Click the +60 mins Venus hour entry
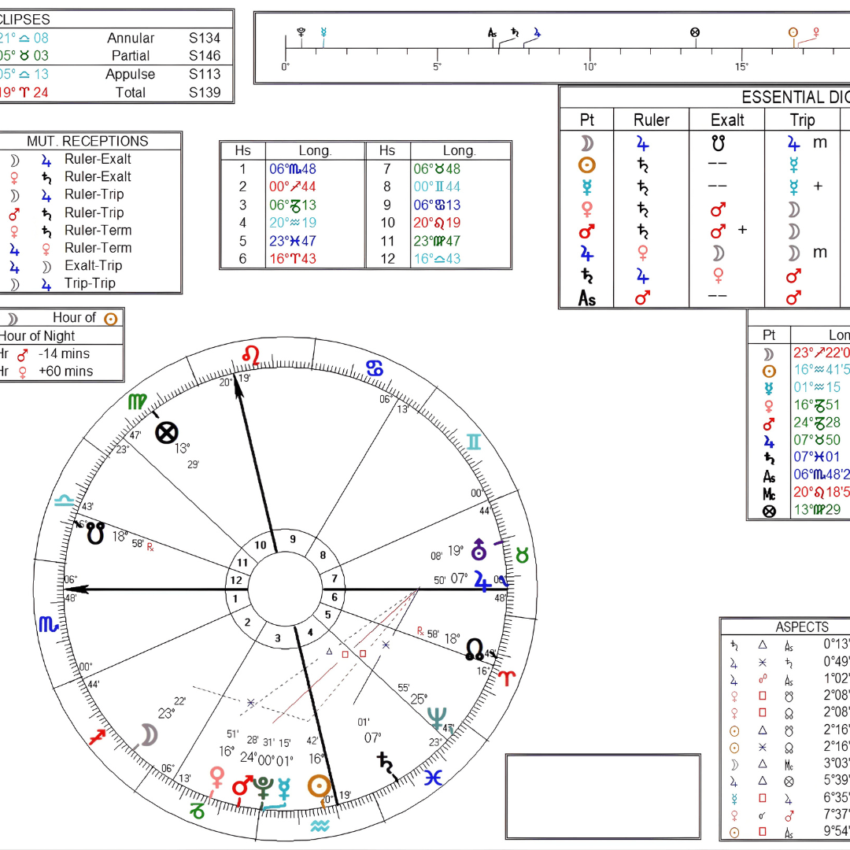The height and width of the screenshot is (850, 850). 65,371
